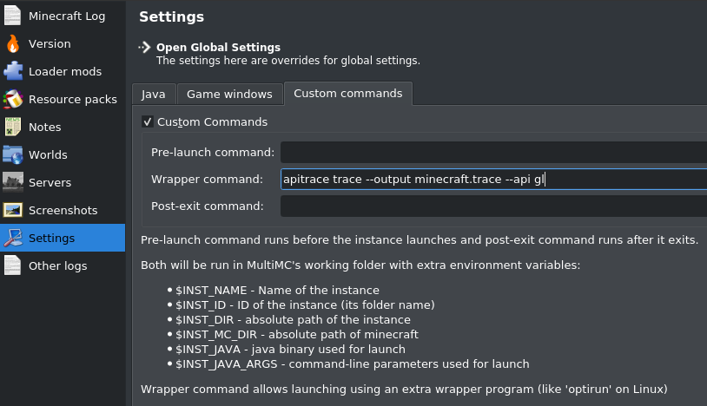This screenshot has width=707, height=406.
Task: Click the Minecraft Log page icon
Action: pos(13,16)
